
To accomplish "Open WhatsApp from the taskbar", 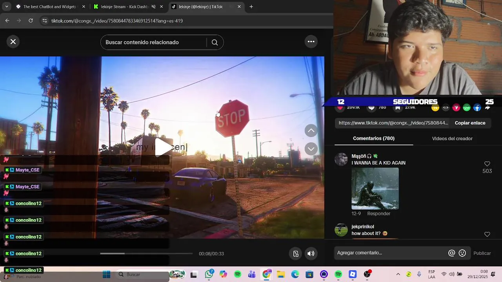I will 209,275.
